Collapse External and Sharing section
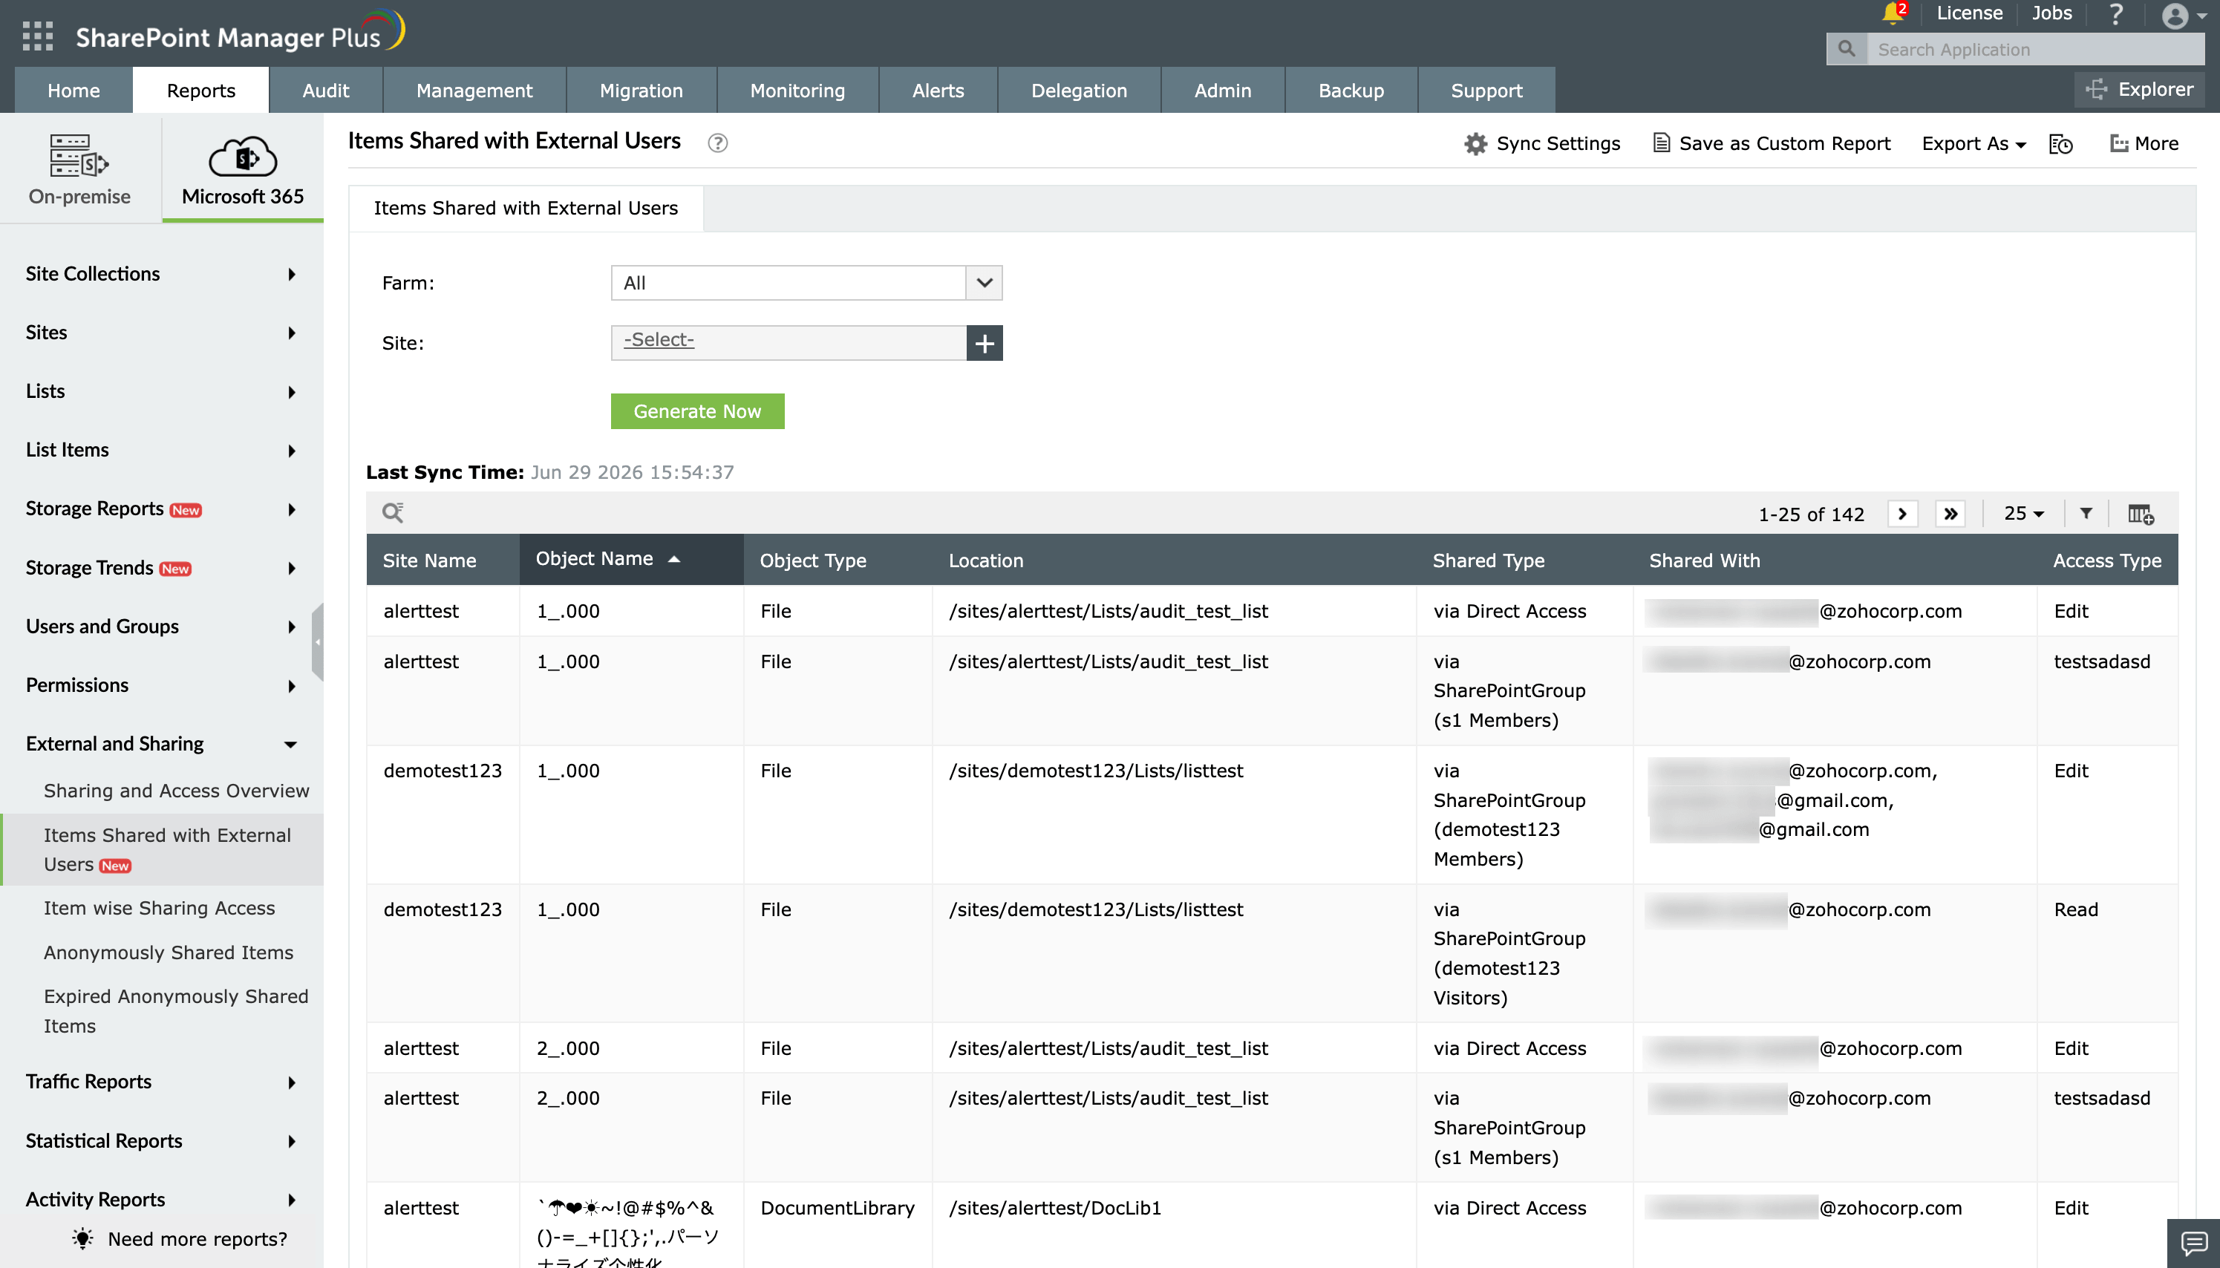Image resolution: width=2220 pixels, height=1268 pixels. (162, 745)
